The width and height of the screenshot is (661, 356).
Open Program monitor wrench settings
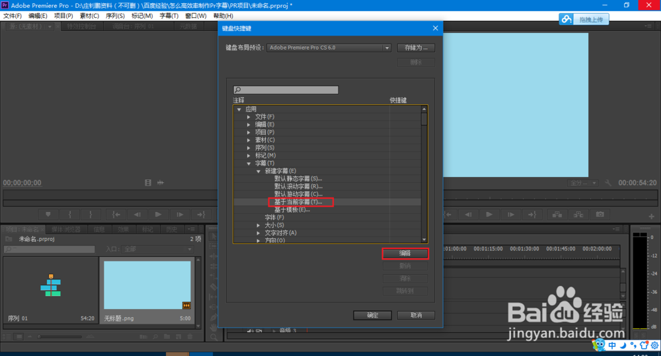tap(607, 183)
